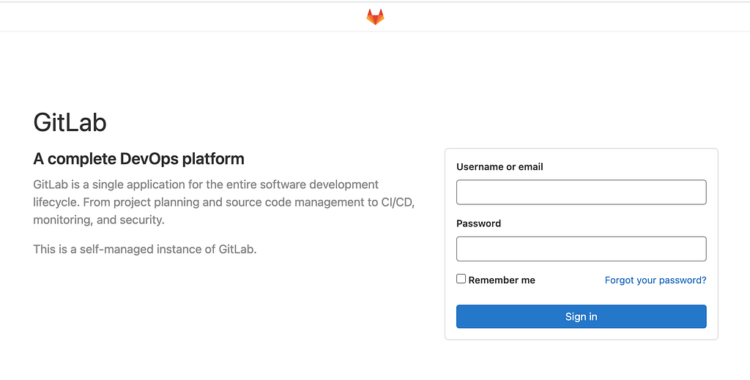Focus the Username or email field
This screenshot has height=380, width=750.
(581, 192)
